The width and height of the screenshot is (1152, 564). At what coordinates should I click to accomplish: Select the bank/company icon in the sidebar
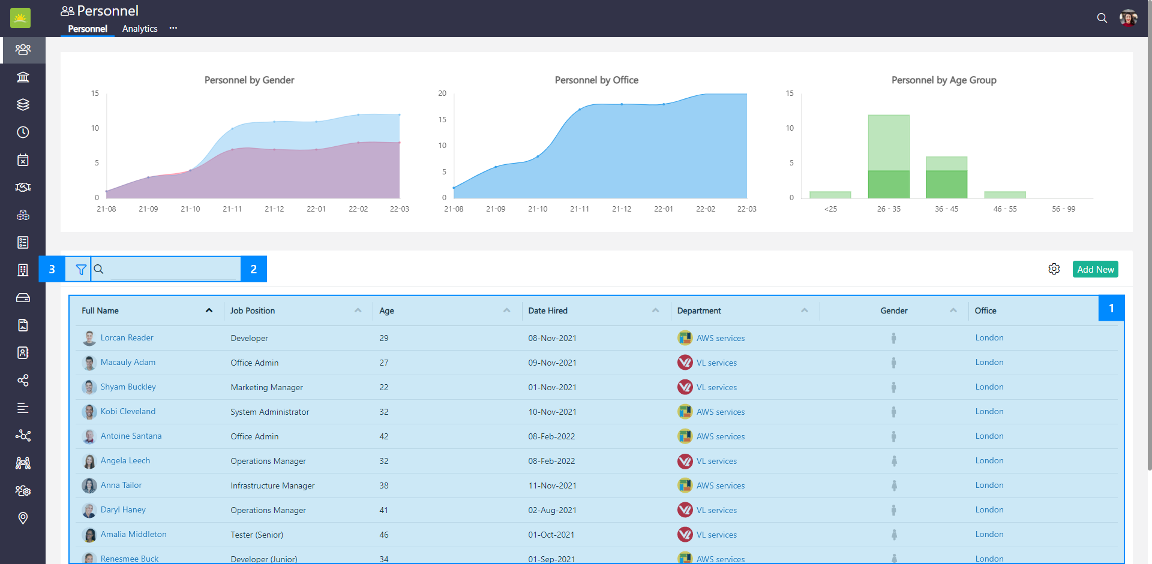click(x=23, y=77)
